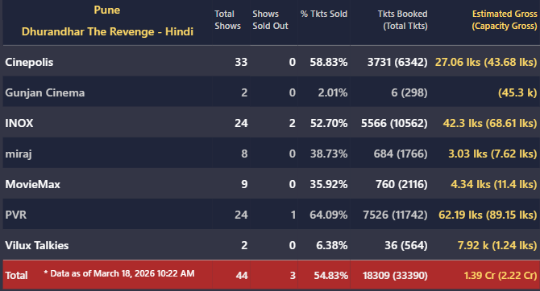
Task: Click MovieMax gross 4.34 lks (11.4 lks)
Action: 494,185
